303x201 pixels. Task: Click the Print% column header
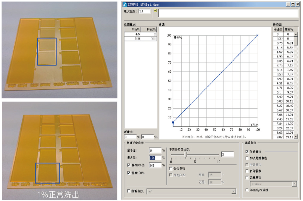click(149, 30)
